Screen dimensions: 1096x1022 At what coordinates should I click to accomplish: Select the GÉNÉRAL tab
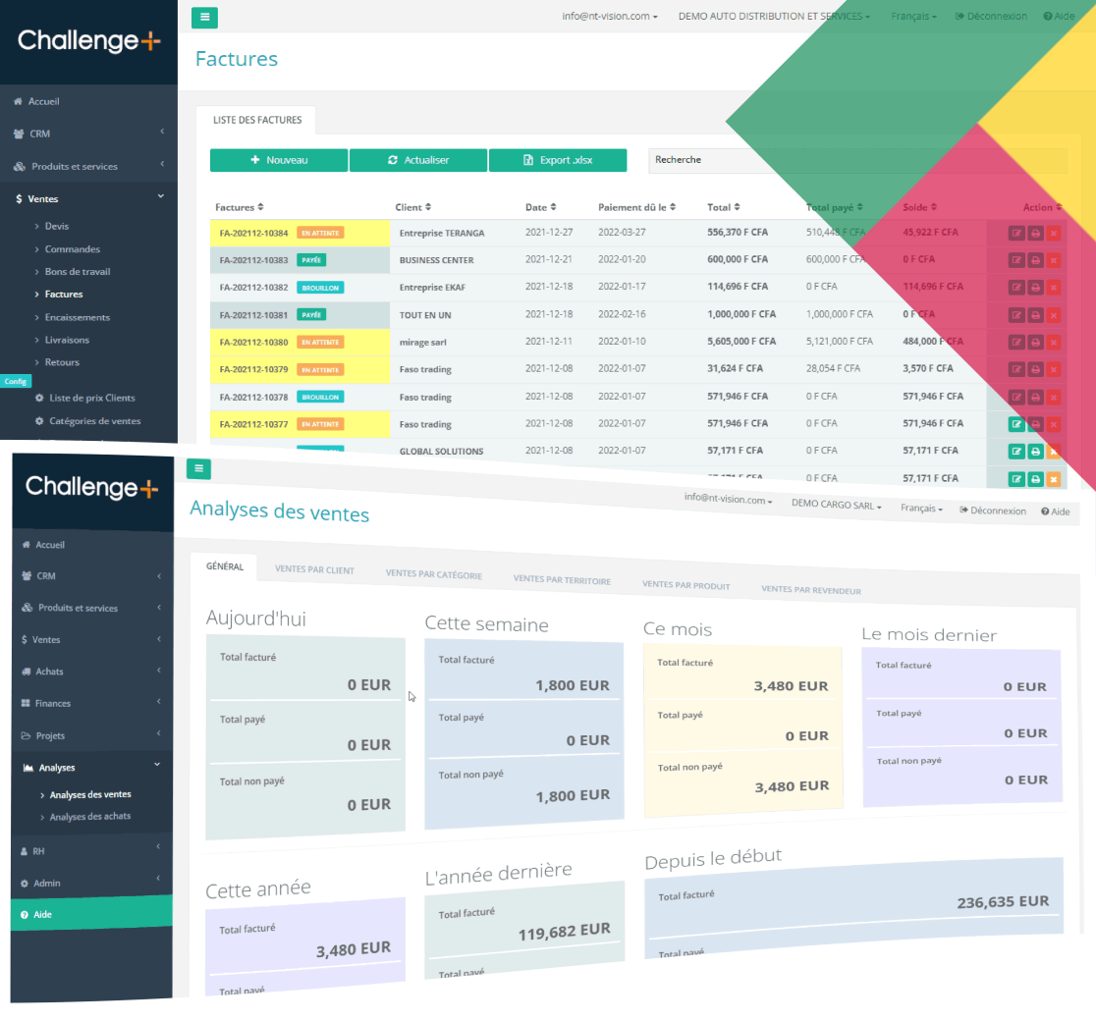click(x=224, y=566)
